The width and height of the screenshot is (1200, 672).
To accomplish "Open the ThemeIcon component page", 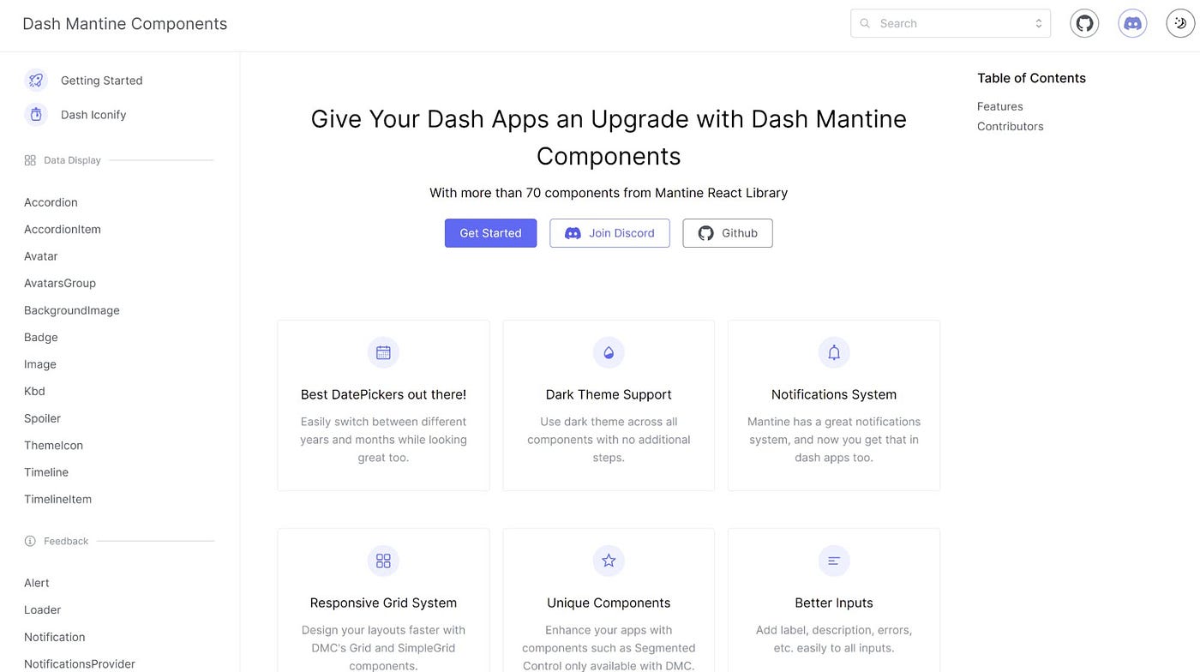I will pos(53,446).
